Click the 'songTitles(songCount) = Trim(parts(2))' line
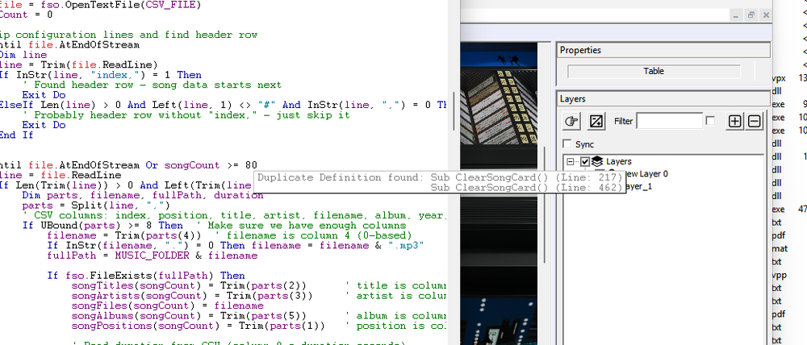The height and width of the screenshot is (345, 807). (189, 286)
